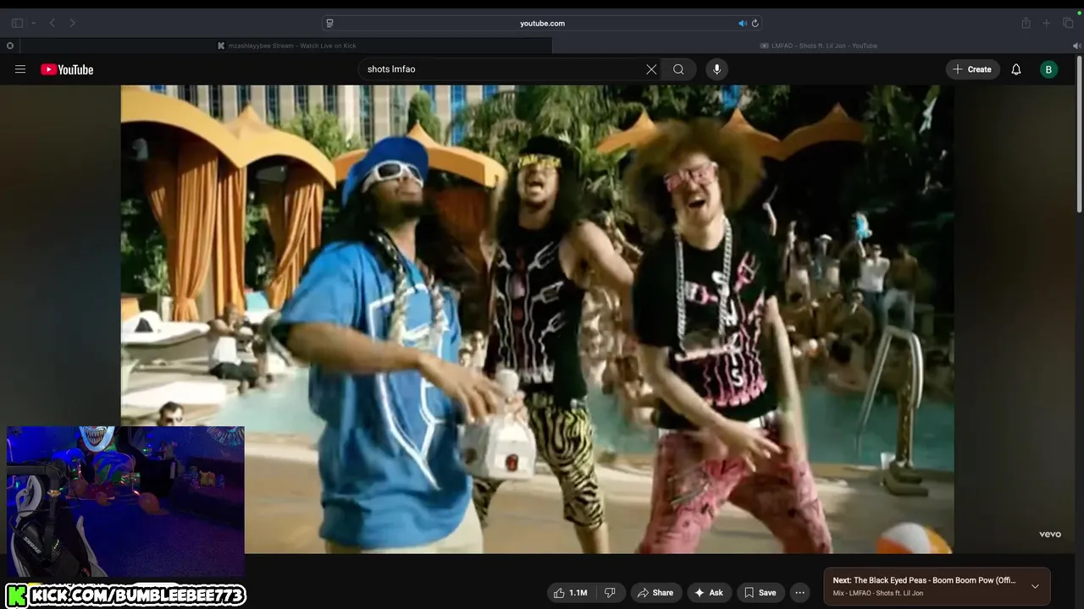
Task: Click the Mix - LMFAO - Shots ft. Lil Jon text
Action: click(x=878, y=593)
